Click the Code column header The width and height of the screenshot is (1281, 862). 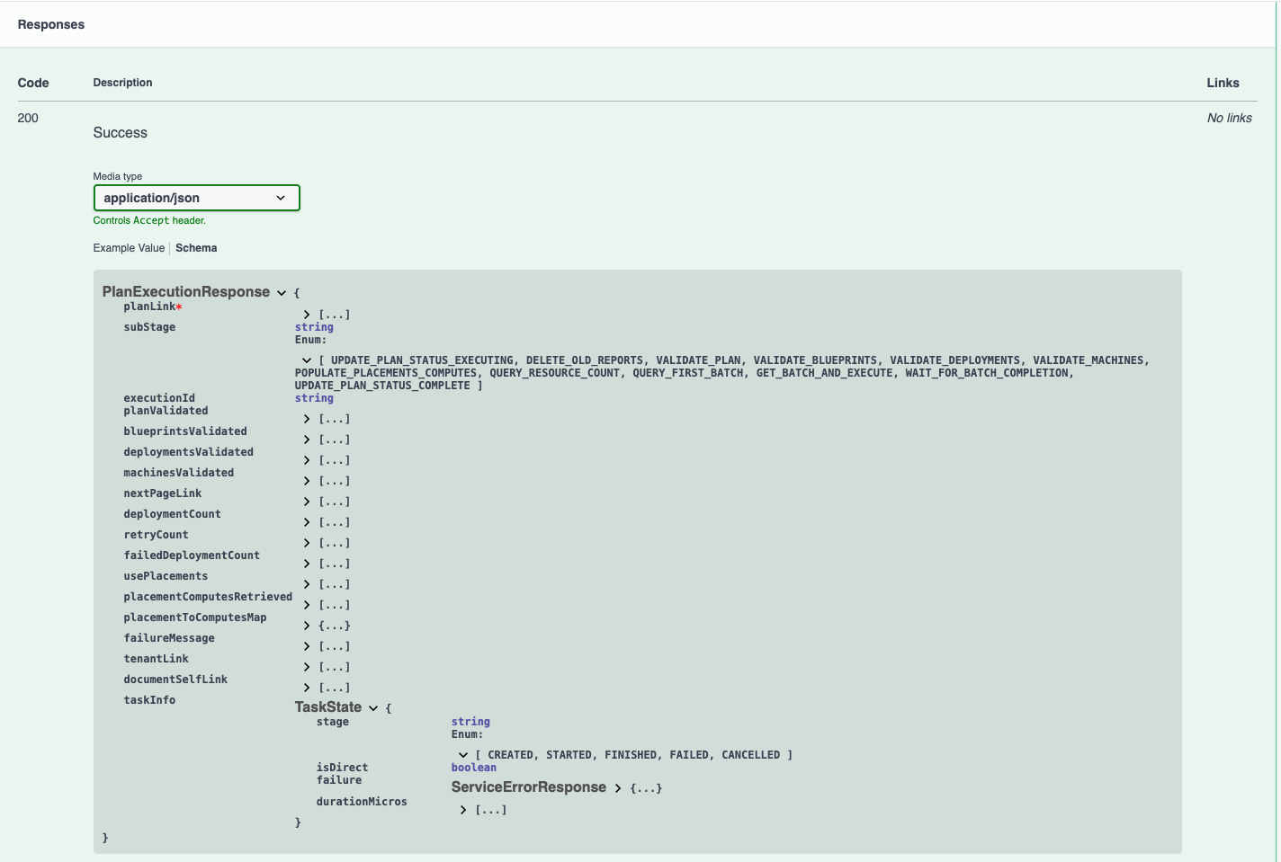[x=33, y=83]
